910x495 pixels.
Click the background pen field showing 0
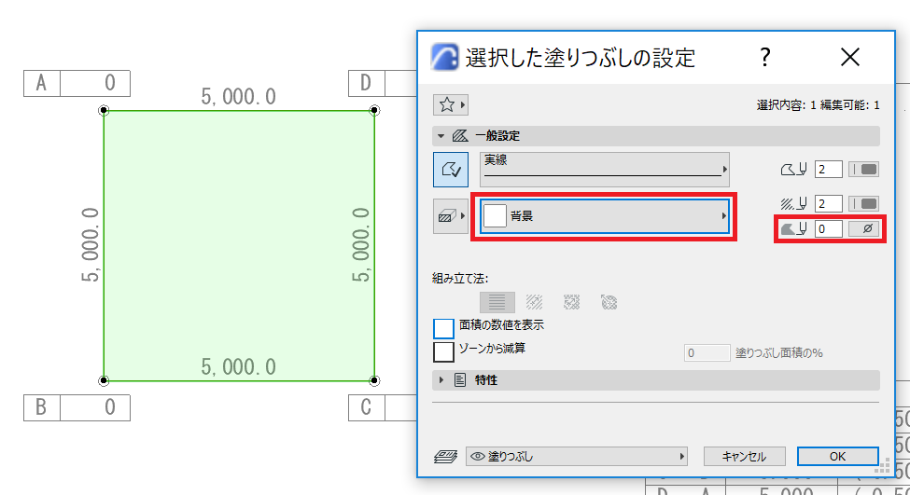(828, 228)
